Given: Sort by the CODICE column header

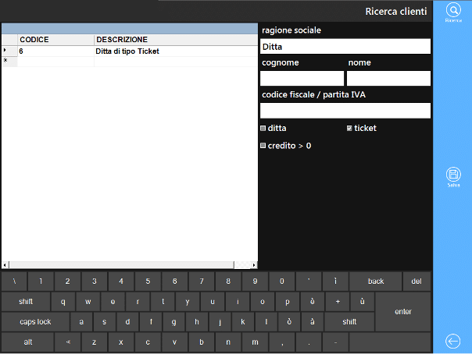Looking at the screenshot, I should tap(56, 40).
